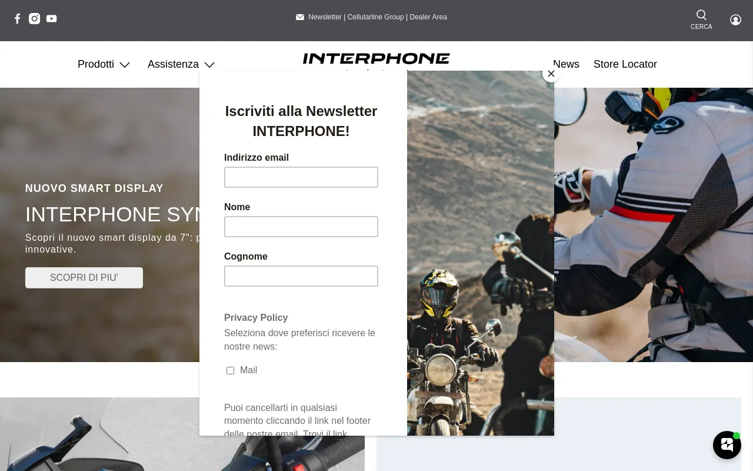This screenshot has height=471, width=753.
Task: Close the newsletter popup
Action: [x=551, y=74]
